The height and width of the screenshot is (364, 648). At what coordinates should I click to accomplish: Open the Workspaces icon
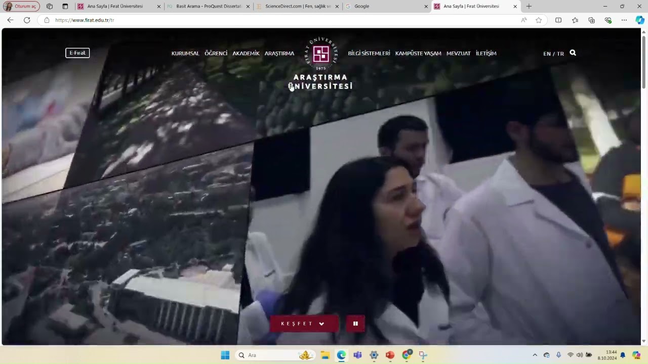[x=50, y=6]
